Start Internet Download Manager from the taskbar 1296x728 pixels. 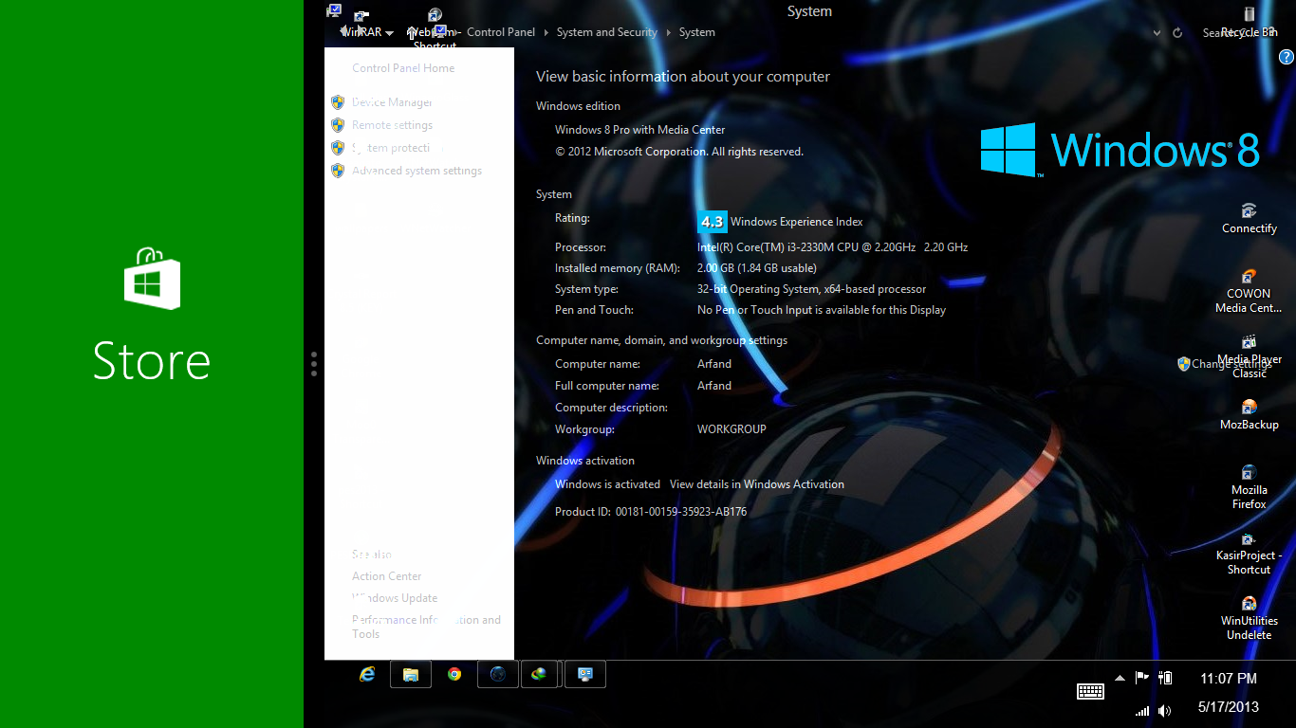point(540,674)
